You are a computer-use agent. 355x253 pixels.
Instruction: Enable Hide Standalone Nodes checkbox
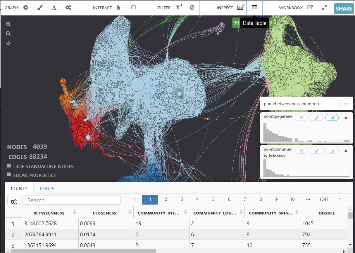pyautogui.click(x=9, y=166)
